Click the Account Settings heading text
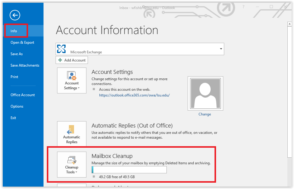 pos(112,72)
